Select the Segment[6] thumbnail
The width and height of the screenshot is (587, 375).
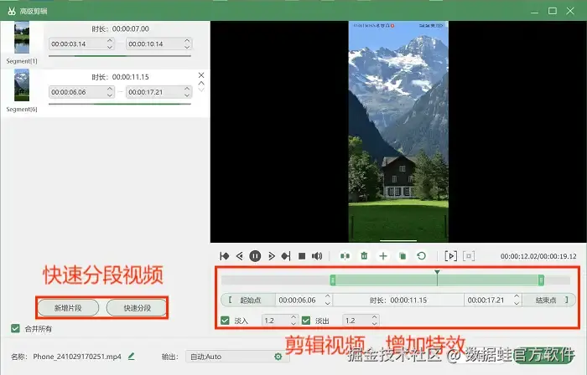pyautogui.click(x=22, y=85)
